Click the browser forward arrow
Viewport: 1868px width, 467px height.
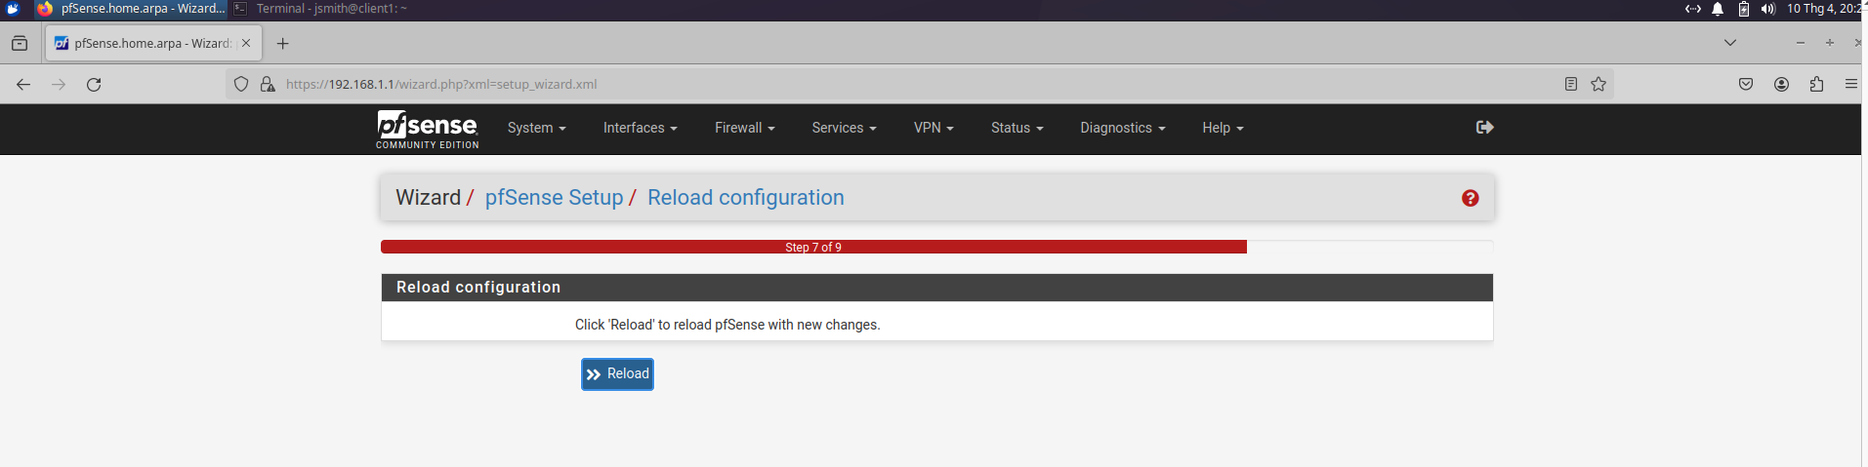59,85
